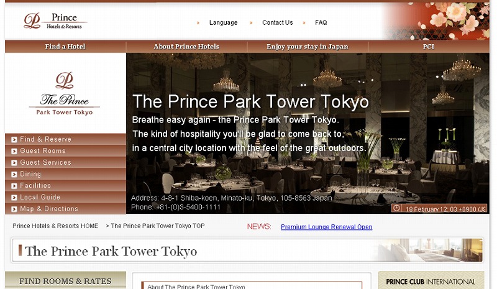Select Guest Services in sidebar
Screen dimensions: 497x289
(x=66, y=162)
